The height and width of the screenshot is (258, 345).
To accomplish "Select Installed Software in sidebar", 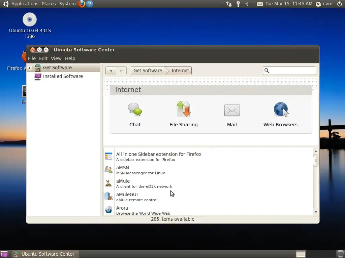I will (x=63, y=76).
